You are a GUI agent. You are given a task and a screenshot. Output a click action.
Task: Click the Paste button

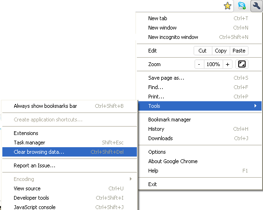(239, 51)
